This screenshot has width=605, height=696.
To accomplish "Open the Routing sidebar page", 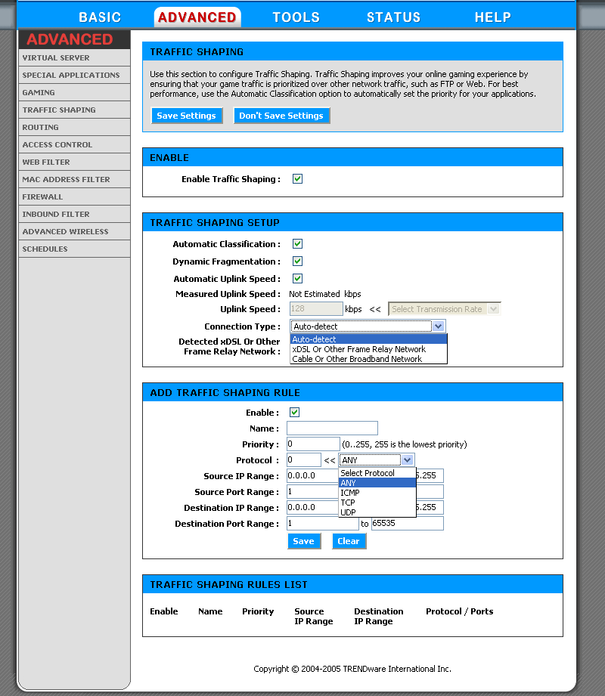I will coord(74,127).
